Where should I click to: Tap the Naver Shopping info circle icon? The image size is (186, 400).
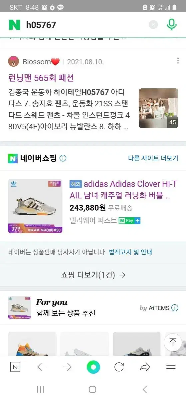point(63,158)
